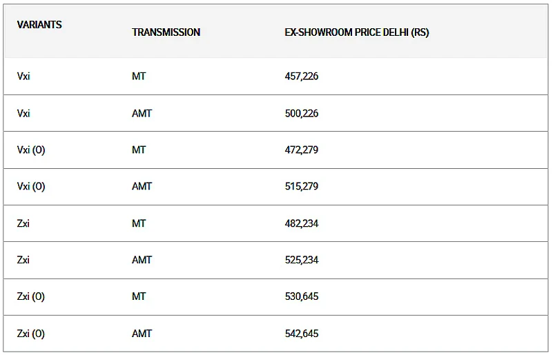This screenshot has width=553, height=355.
Task: Click the 500,226 price value
Action: tap(301, 113)
